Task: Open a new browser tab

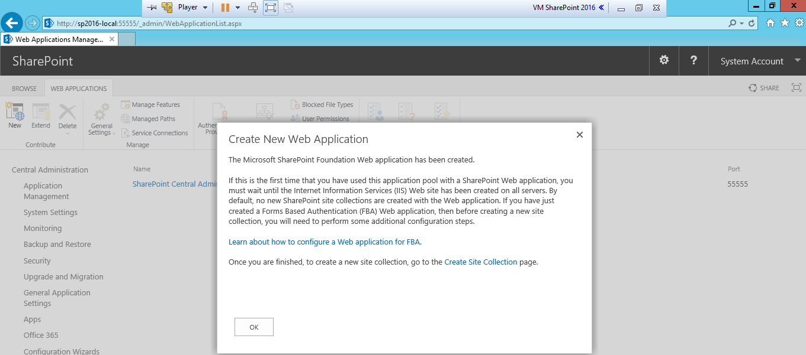Action: (127, 40)
